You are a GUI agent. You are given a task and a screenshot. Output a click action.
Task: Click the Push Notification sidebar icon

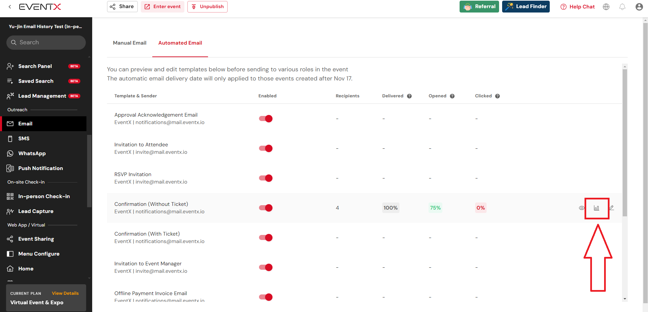10,168
